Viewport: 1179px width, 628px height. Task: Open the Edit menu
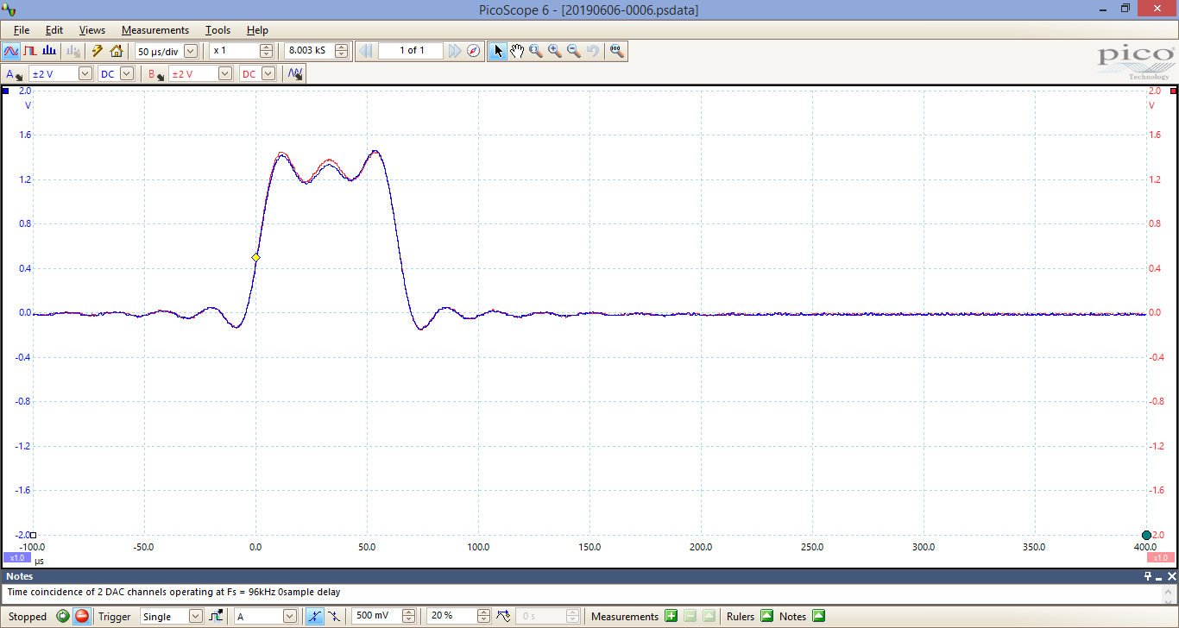(54, 30)
